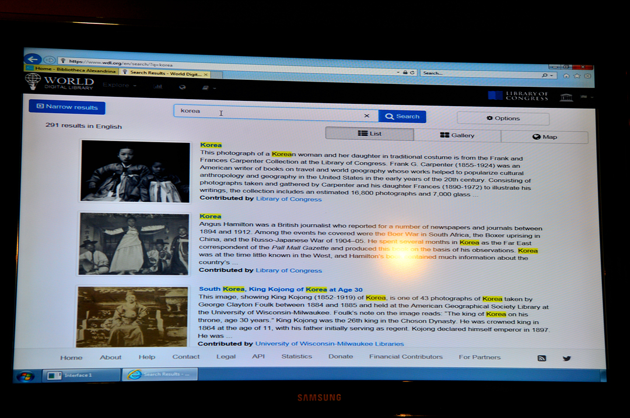Open Financial Contributors footer link
Image resolution: width=630 pixels, height=418 pixels.
[406, 357]
